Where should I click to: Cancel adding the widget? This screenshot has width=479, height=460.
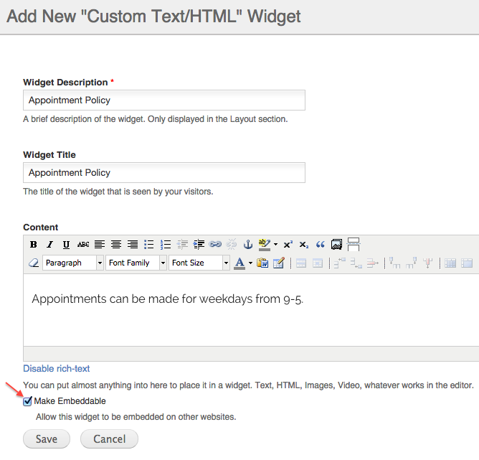click(x=110, y=439)
